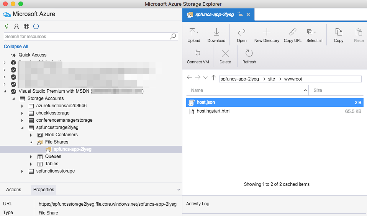Sort by the Name column header
The height and width of the screenshot is (216, 367).
247,90
